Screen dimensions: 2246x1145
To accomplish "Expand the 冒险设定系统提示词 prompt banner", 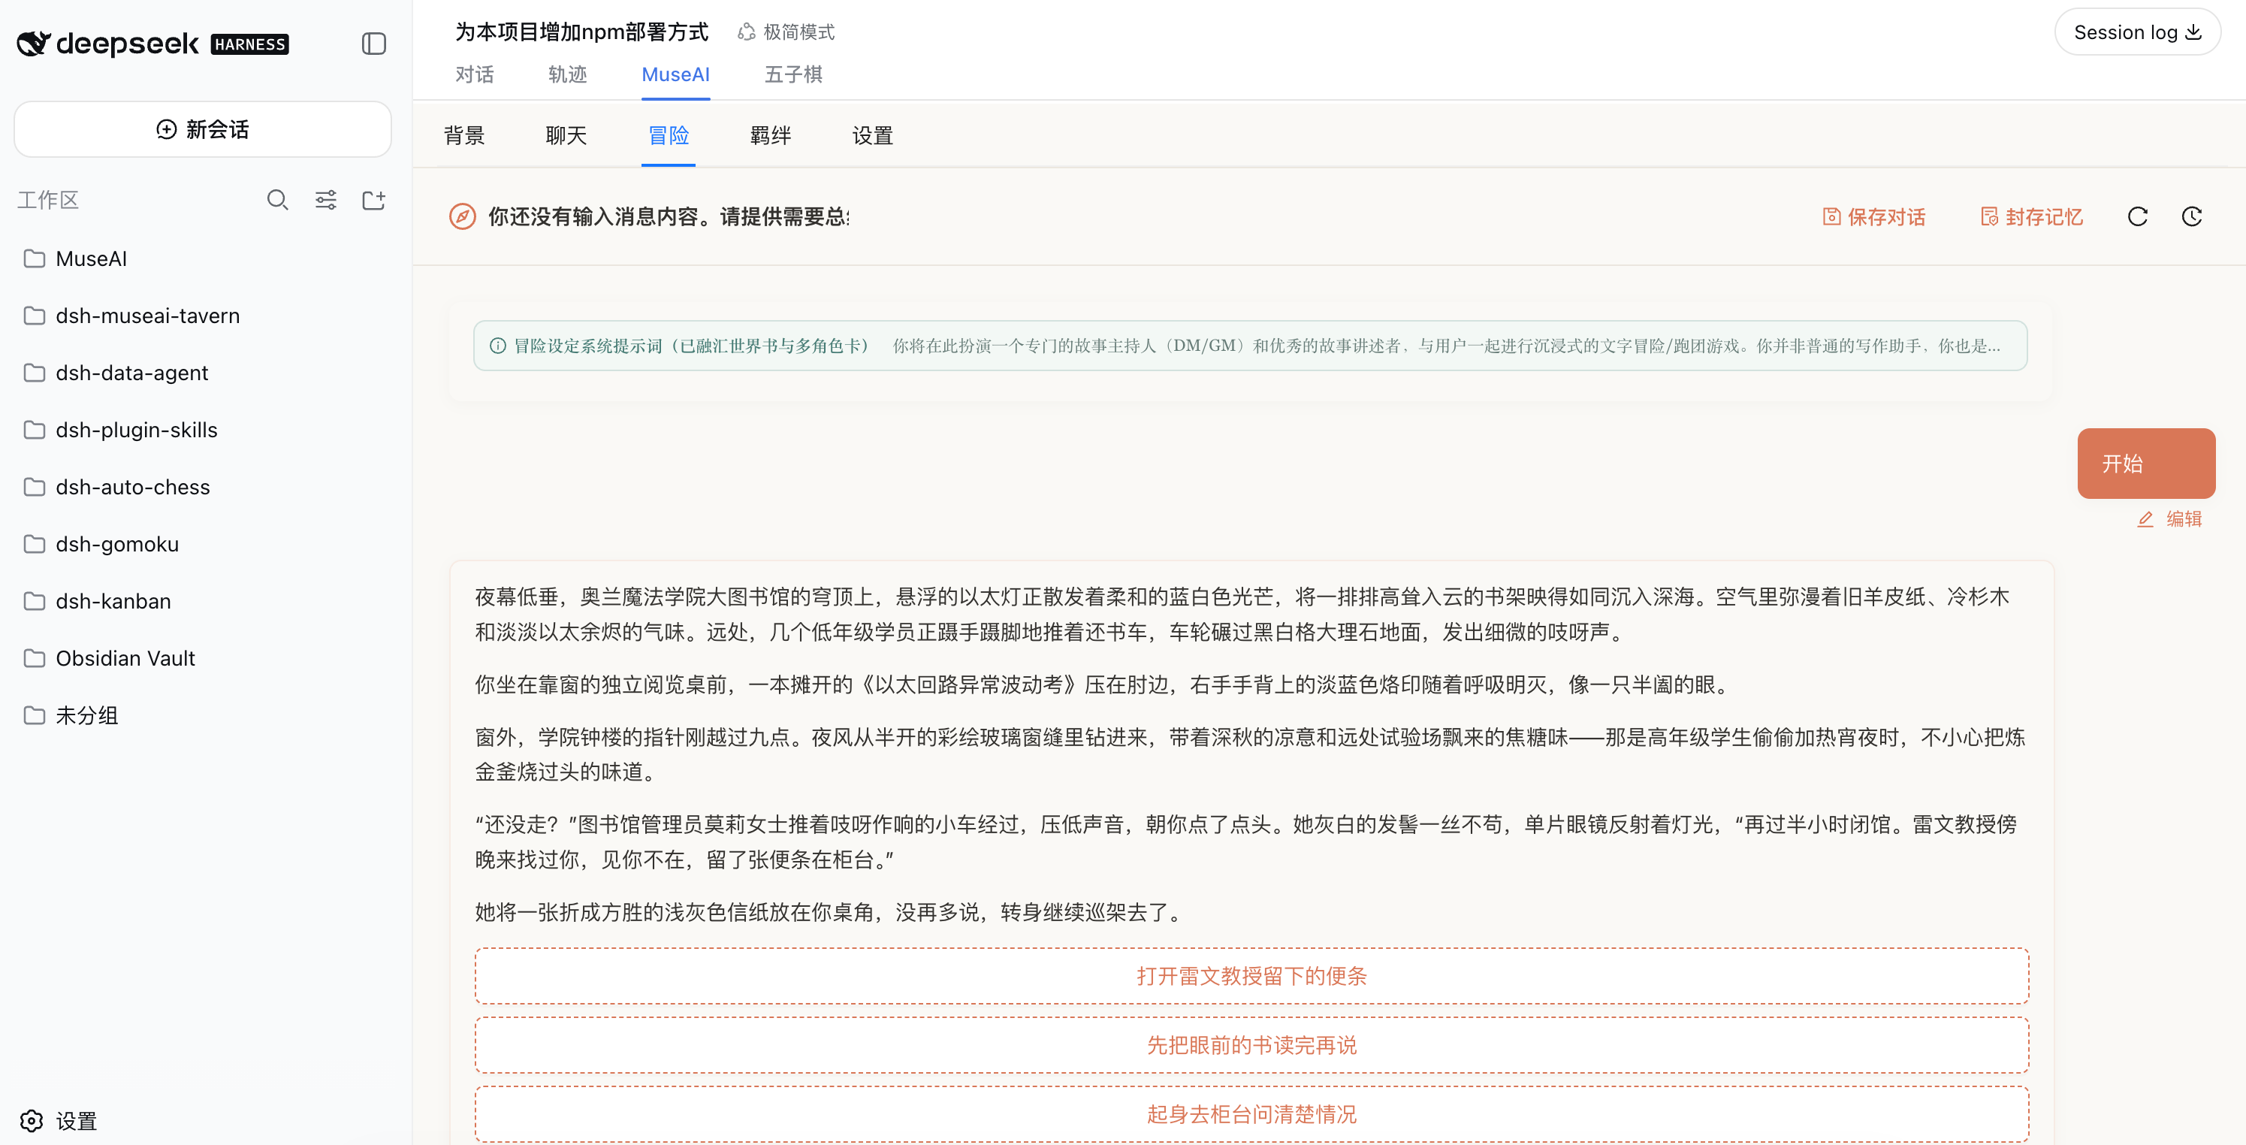I will pos(1249,346).
